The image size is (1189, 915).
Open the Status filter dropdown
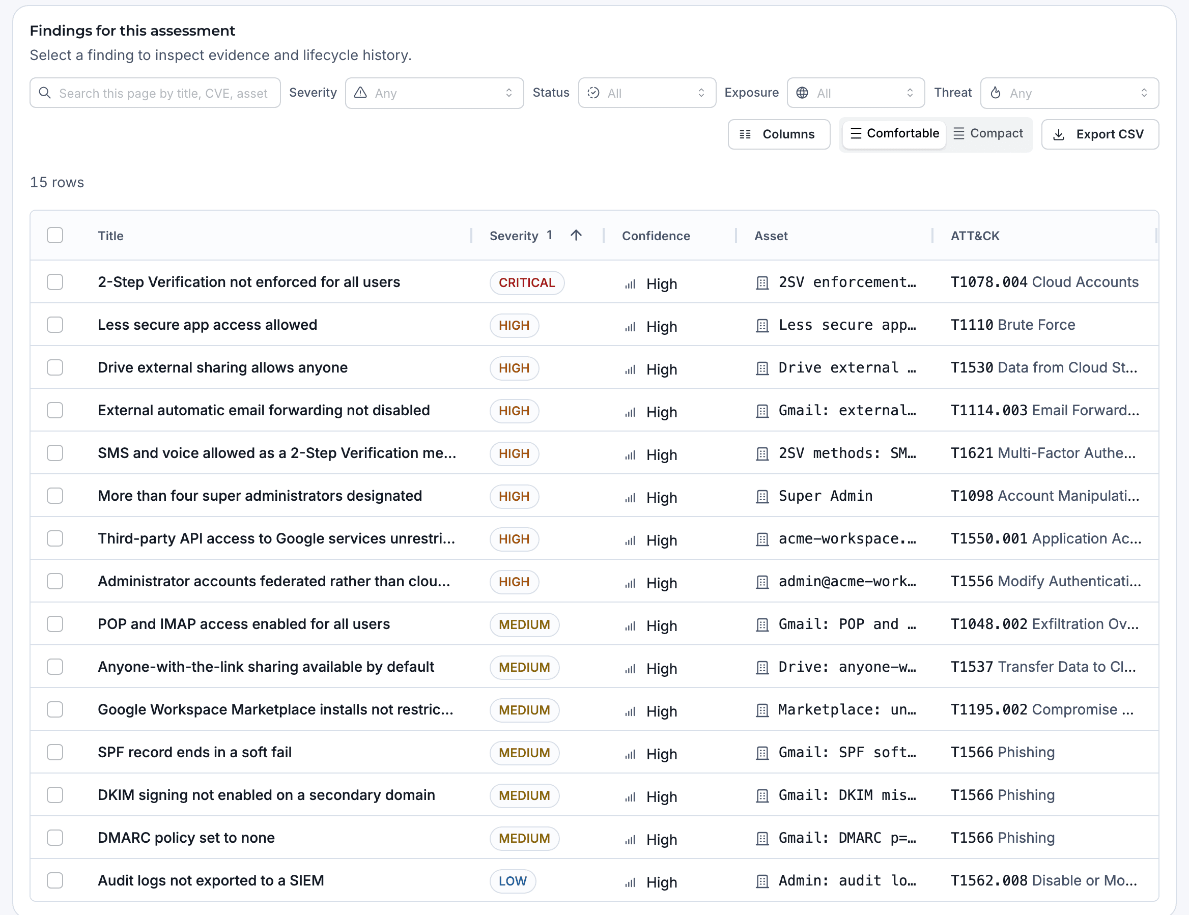(x=647, y=93)
